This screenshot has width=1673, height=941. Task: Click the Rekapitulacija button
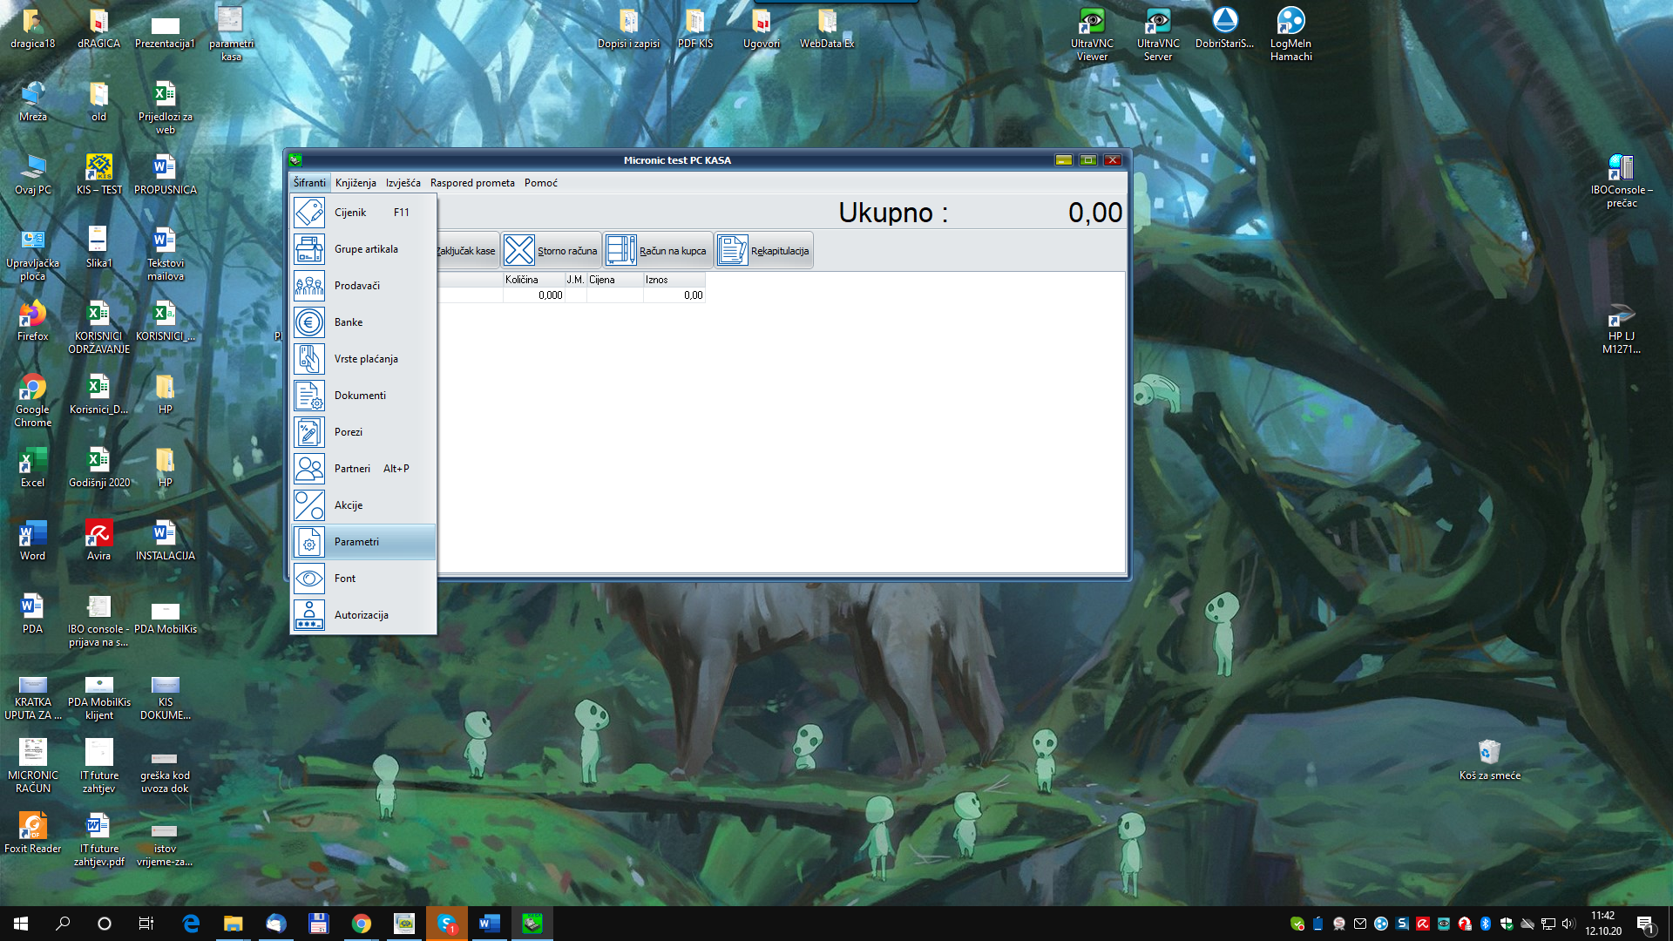tap(764, 251)
